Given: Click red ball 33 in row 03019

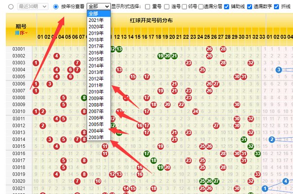Looking at the screenshot, I should [257, 175].
